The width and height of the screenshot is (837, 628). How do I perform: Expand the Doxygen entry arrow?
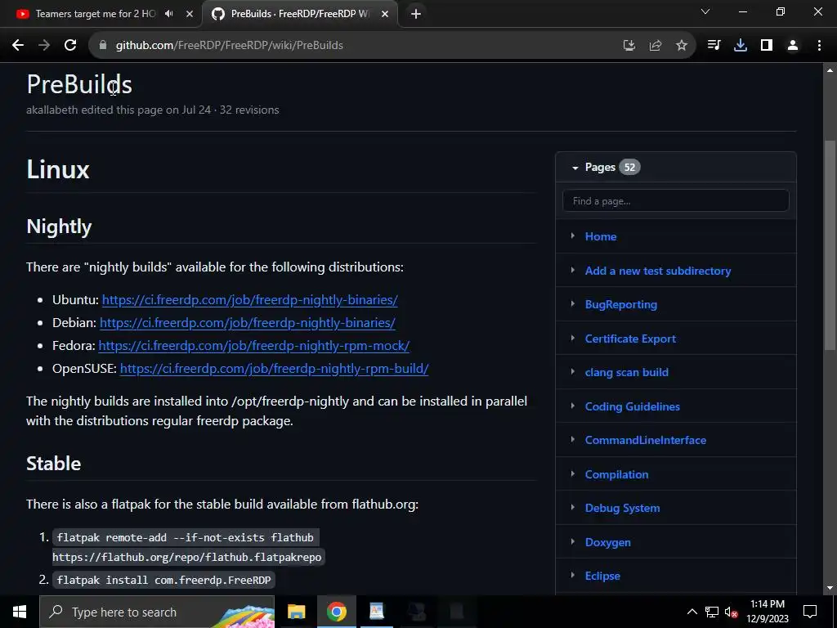click(x=573, y=541)
